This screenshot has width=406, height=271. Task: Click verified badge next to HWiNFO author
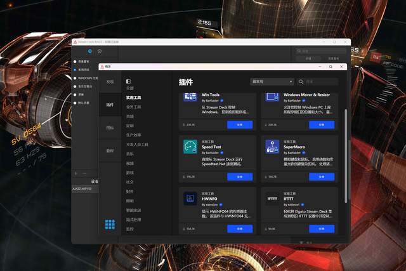coord(221,204)
